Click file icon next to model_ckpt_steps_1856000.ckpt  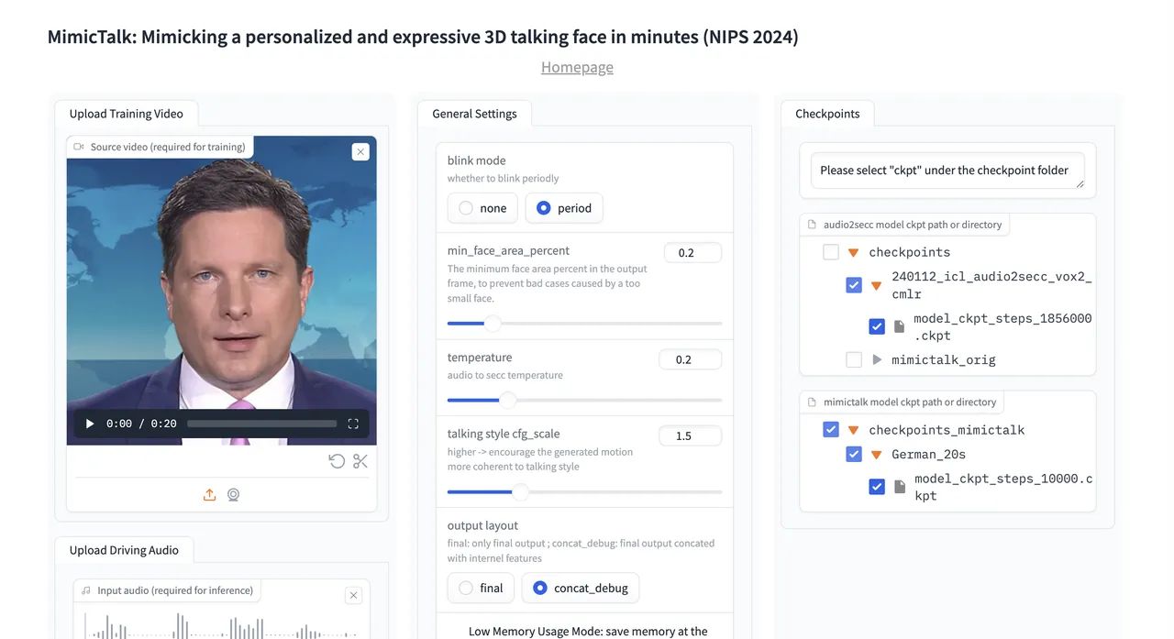900,326
